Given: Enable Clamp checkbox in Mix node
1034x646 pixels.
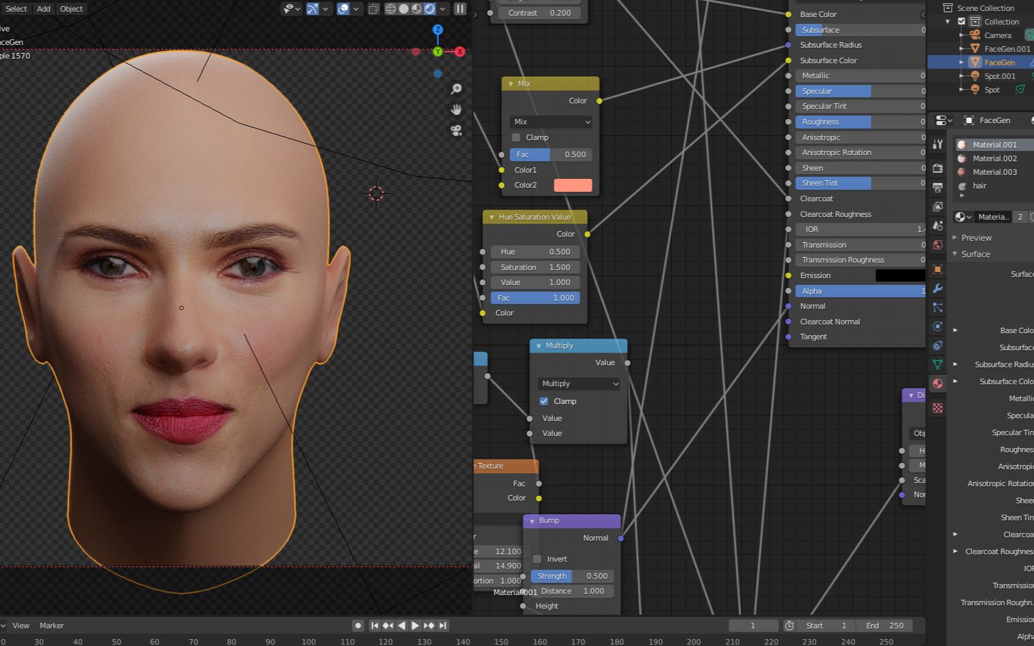Looking at the screenshot, I should 516,137.
